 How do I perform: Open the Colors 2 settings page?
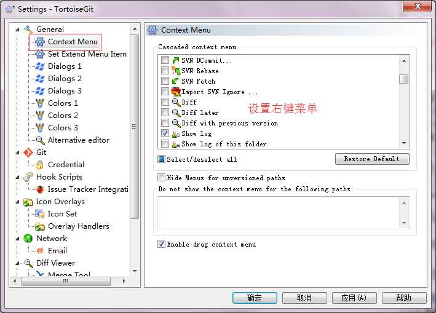tap(63, 116)
